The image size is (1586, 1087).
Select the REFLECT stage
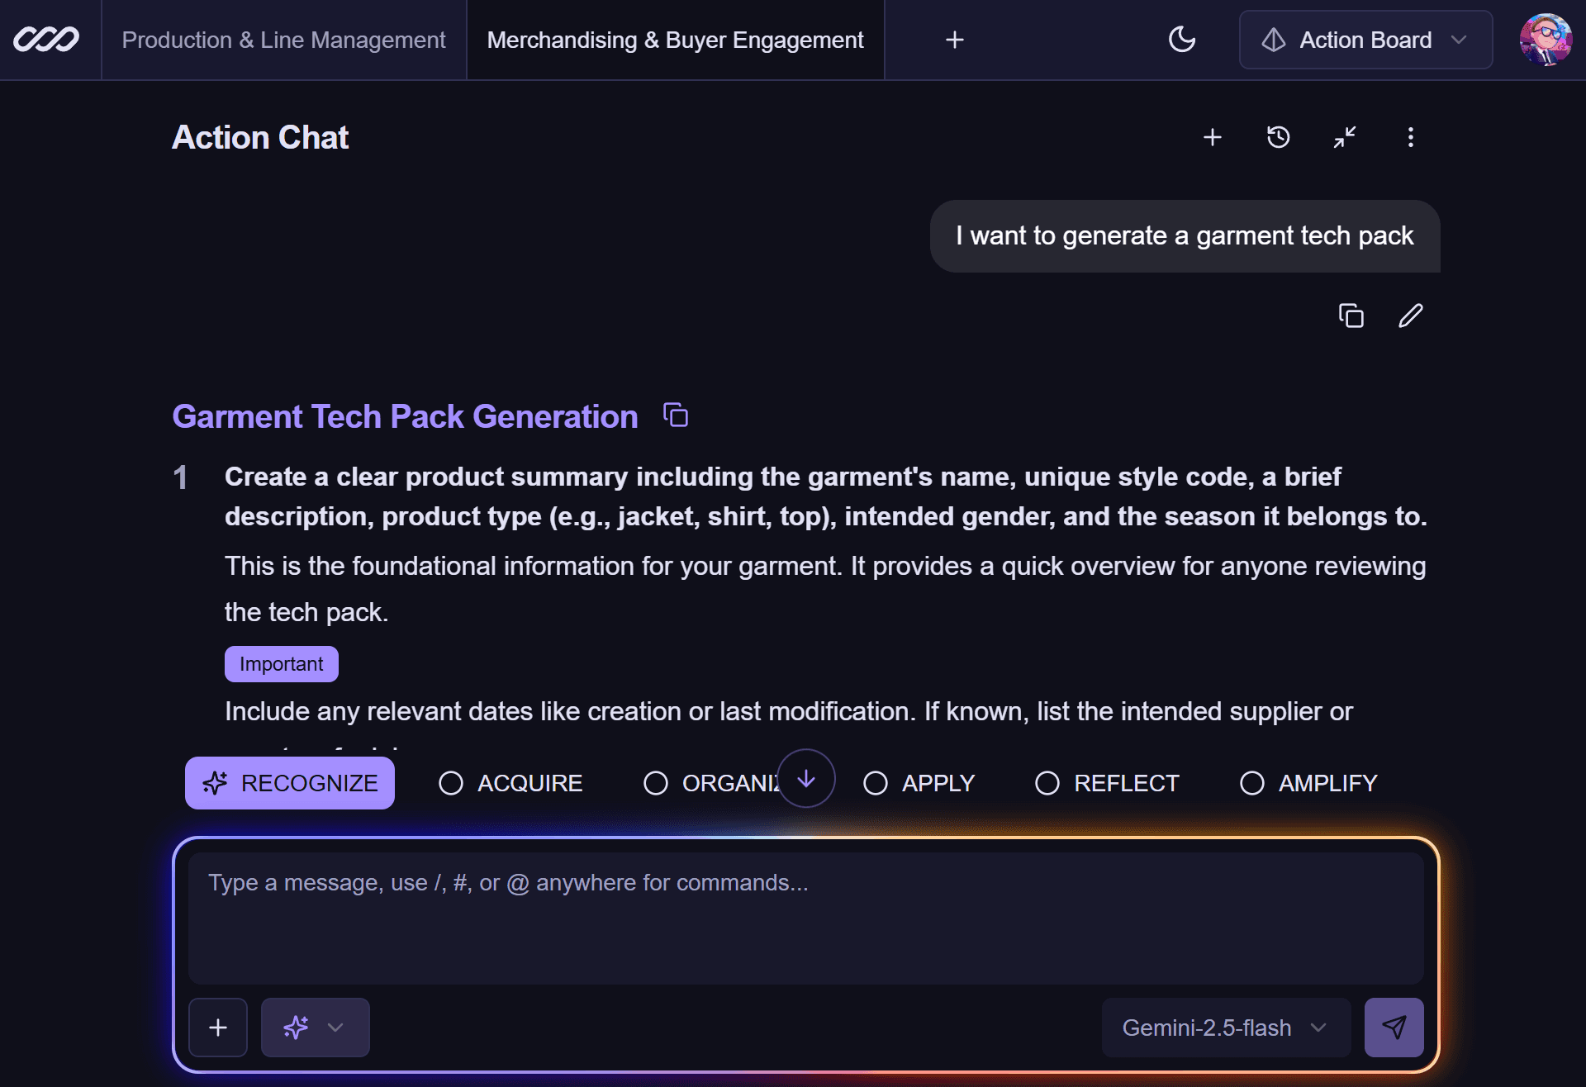(1107, 783)
